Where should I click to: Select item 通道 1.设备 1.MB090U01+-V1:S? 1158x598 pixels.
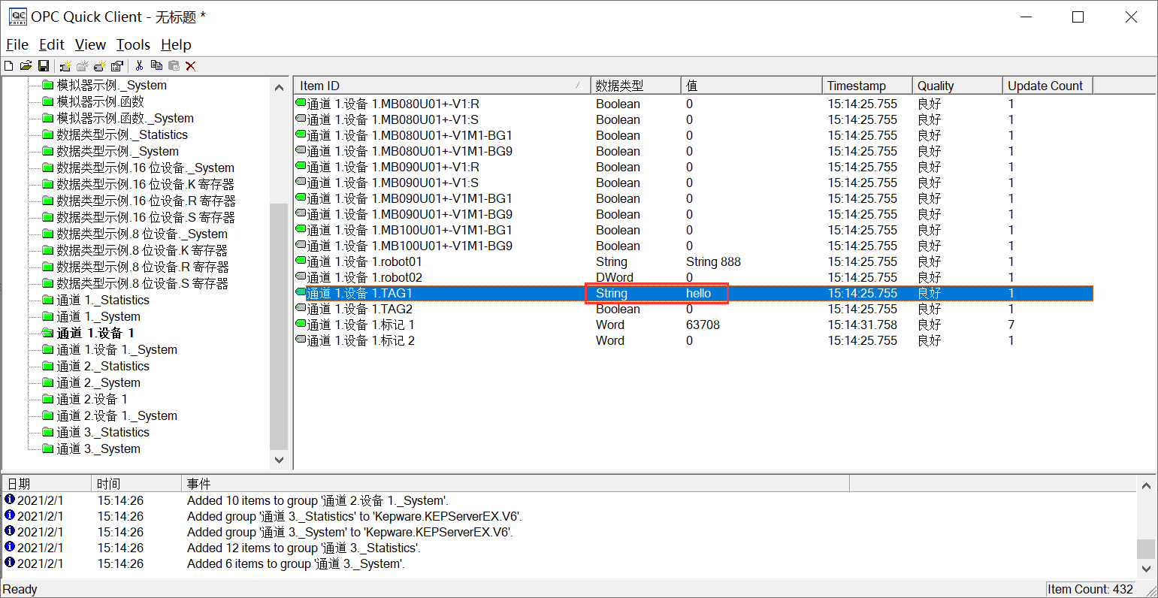pos(393,183)
